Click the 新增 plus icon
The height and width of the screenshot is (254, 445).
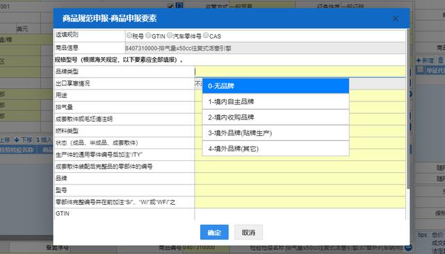[x=419, y=60]
